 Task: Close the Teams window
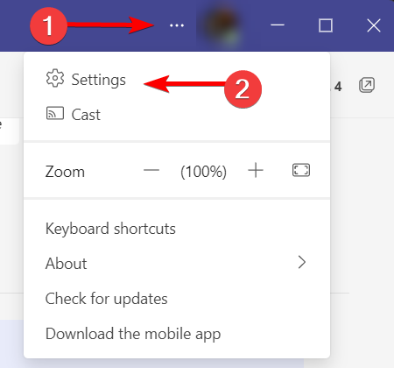[374, 25]
